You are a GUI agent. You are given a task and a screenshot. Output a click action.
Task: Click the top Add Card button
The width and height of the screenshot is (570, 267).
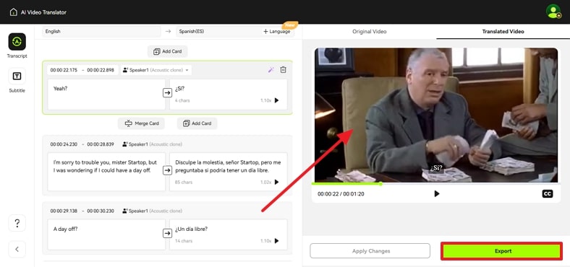click(x=168, y=51)
